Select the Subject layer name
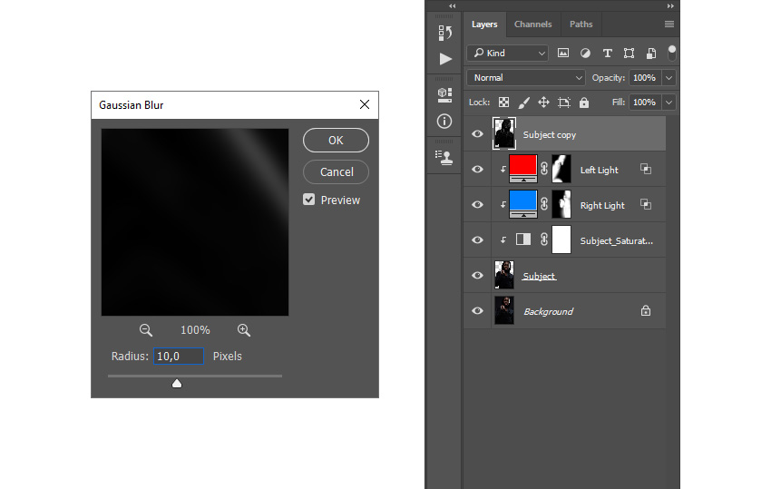This screenshot has height=489, width=771. (x=540, y=276)
